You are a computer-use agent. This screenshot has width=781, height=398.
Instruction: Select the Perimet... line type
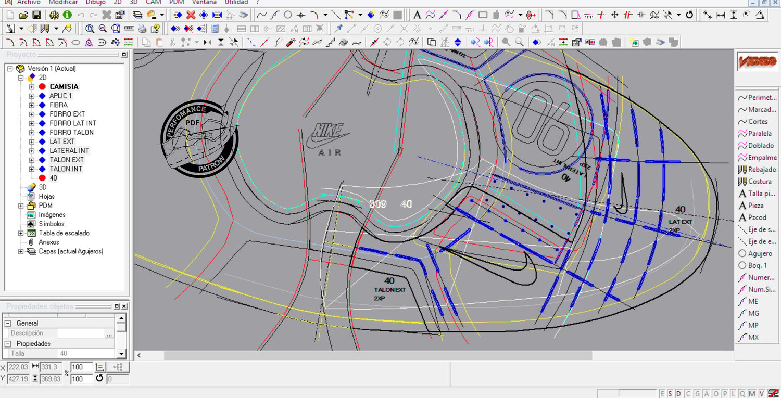(758, 97)
